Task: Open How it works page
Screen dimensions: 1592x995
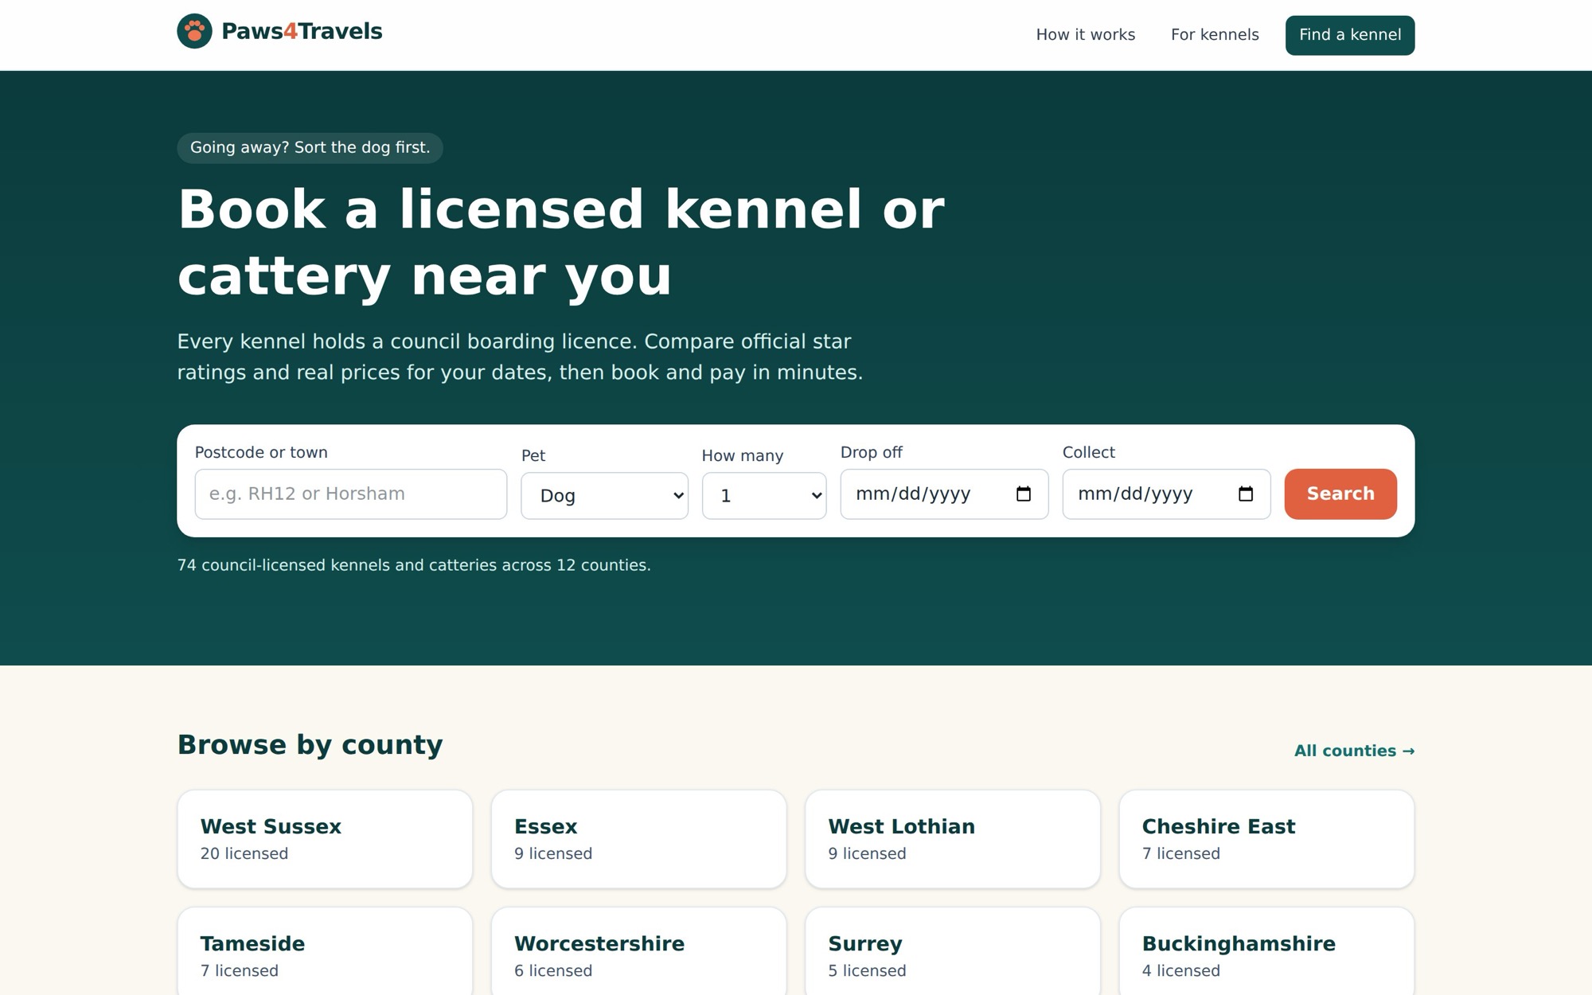Action: pos(1086,35)
